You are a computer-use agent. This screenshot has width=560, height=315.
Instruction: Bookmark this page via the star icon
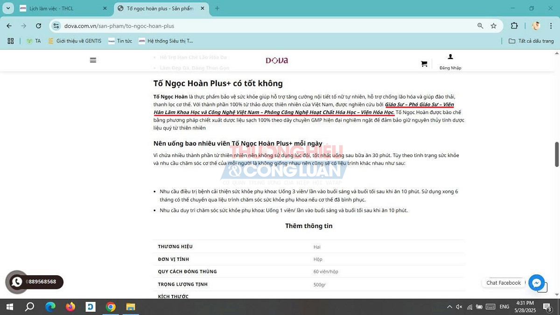(493, 26)
